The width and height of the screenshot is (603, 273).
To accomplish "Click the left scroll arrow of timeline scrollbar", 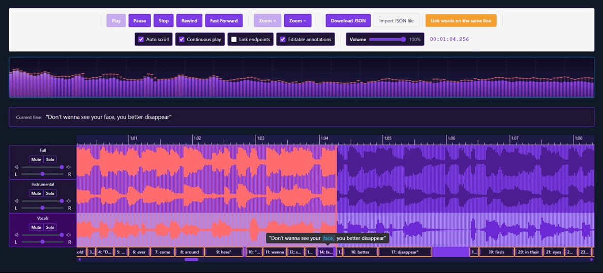I will [79, 260].
